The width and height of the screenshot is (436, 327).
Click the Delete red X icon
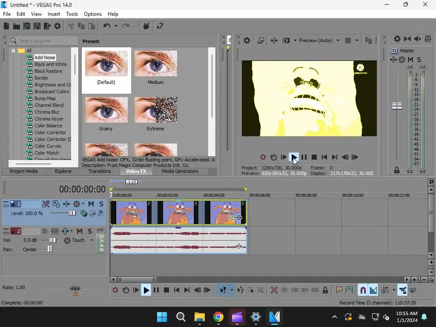[274, 290]
